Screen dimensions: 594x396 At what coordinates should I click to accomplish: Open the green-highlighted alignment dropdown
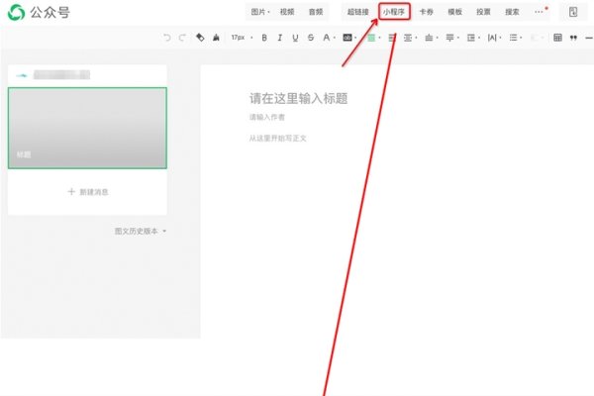pos(373,38)
